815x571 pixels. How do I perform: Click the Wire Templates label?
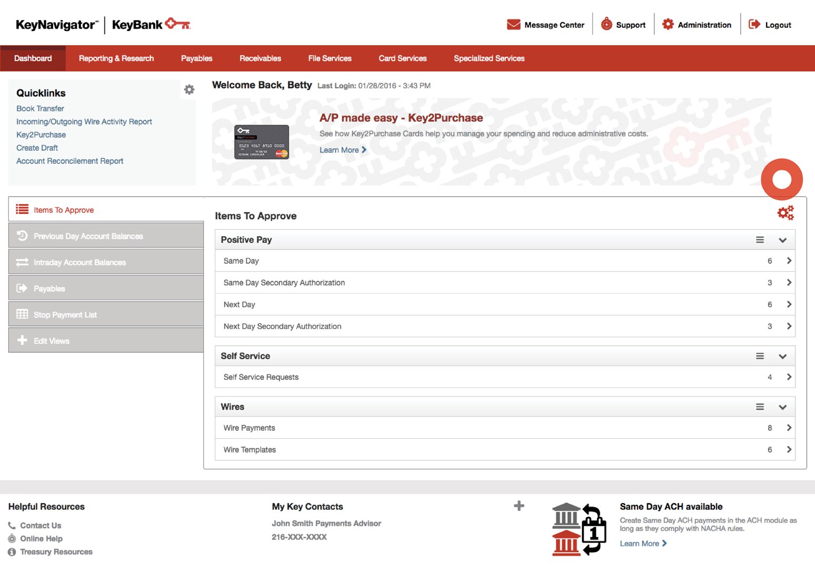tap(249, 449)
